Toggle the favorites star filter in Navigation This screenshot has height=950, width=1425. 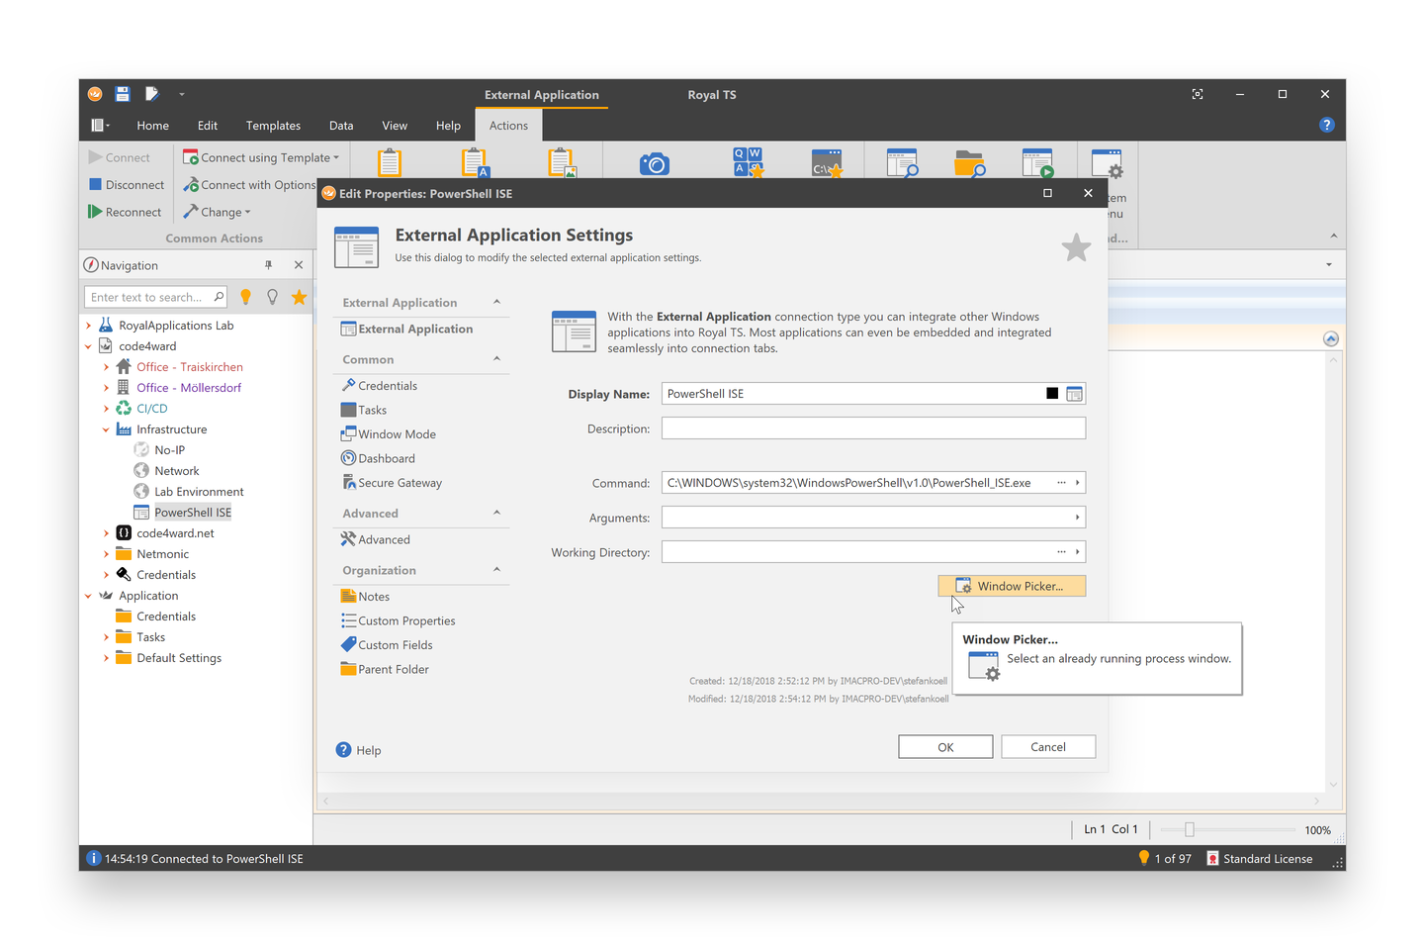coord(299,296)
